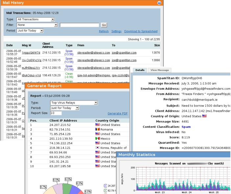Click the Size column header

(x=157, y=45)
